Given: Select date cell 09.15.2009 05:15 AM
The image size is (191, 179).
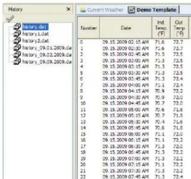Looking at the screenshot, I should (x=126, y=115).
